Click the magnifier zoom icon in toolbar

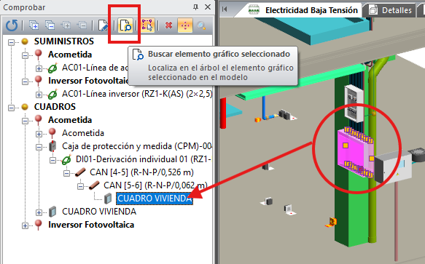tap(201, 25)
